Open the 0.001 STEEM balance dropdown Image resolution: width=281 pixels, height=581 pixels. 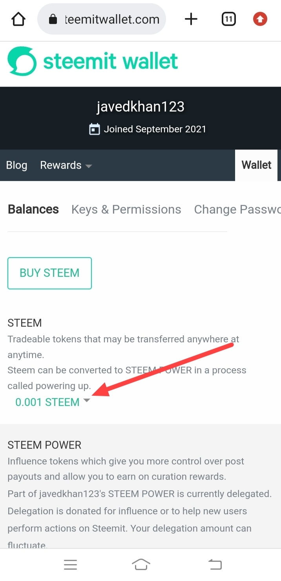(47, 402)
